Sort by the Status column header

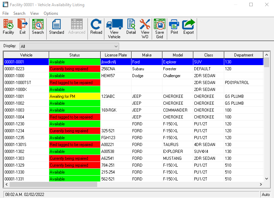coord(75,55)
